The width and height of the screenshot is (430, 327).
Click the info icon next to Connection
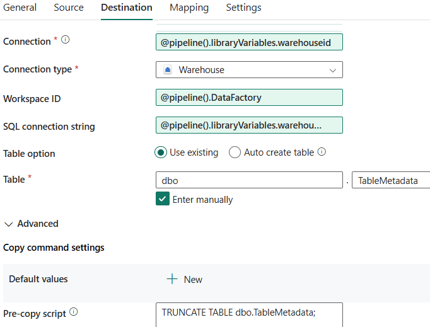(65, 40)
